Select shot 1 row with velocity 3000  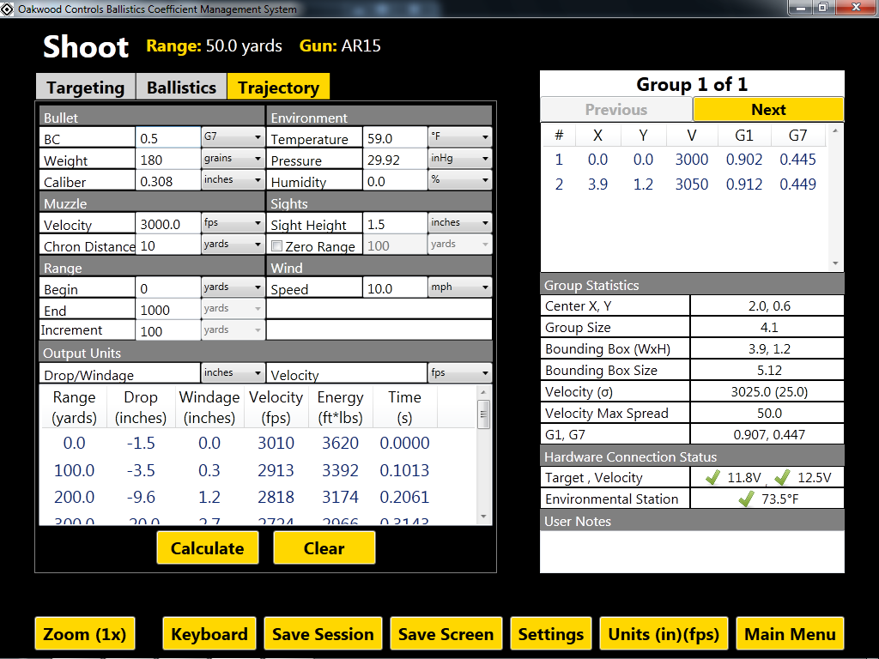[686, 159]
